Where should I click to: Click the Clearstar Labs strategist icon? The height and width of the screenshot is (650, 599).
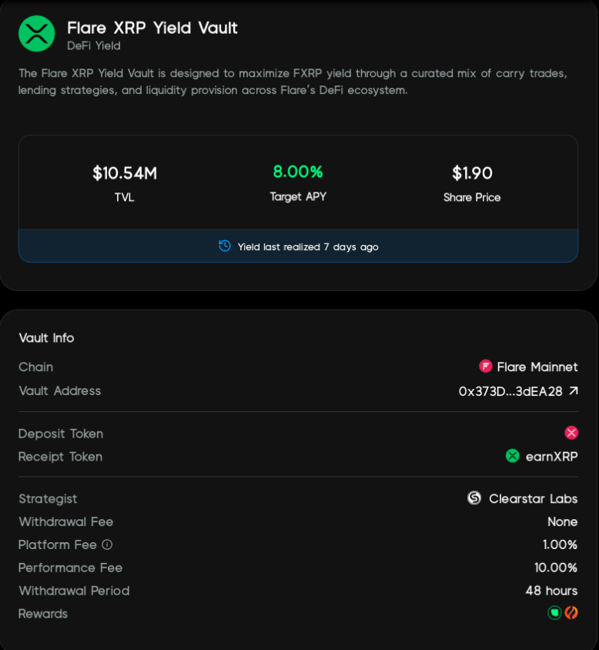[x=476, y=498]
